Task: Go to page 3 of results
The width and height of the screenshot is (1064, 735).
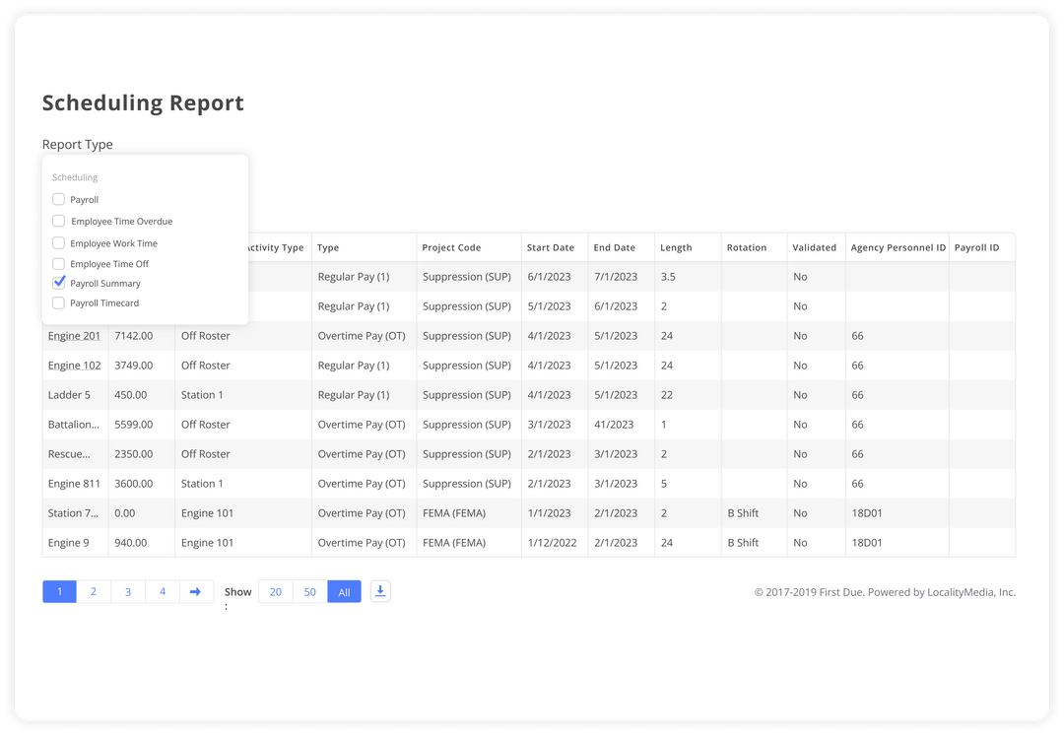Action: 127,590
